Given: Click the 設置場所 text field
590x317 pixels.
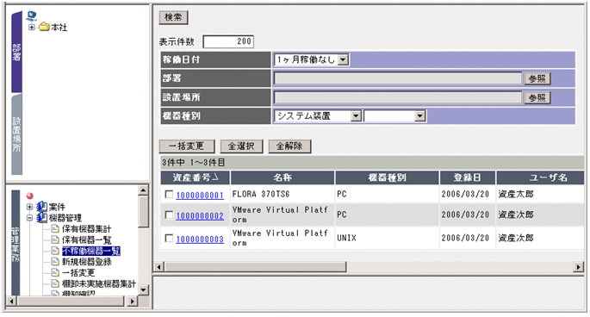Looking at the screenshot, I should point(398,98).
